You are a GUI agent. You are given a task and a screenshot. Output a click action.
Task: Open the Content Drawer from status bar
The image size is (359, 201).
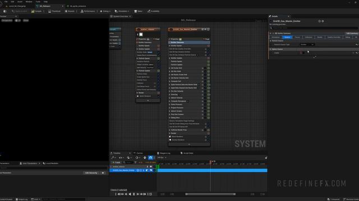click(x=6, y=199)
